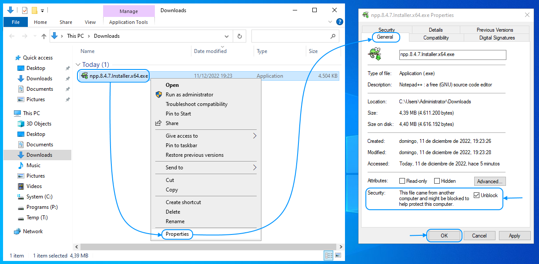
Task: Expand the address bar history dropdown
Action: pos(227,36)
